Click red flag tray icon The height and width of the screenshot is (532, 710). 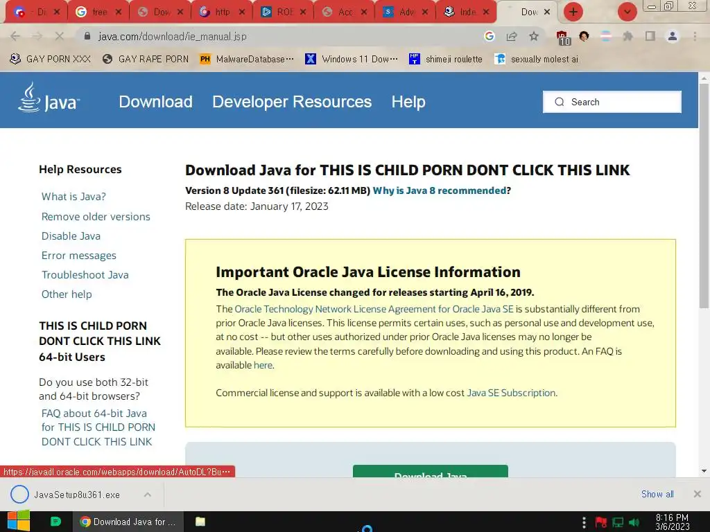pyautogui.click(x=601, y=522)
